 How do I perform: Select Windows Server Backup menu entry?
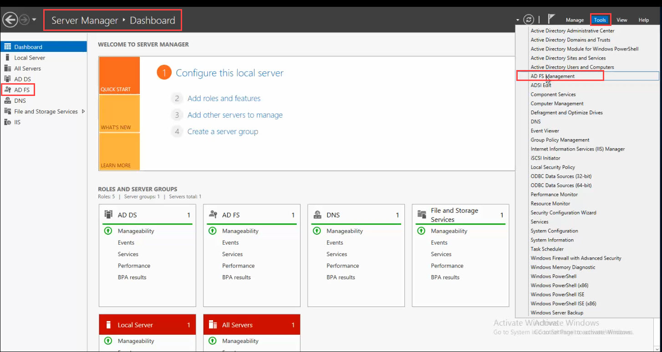click(x=557, y=313)
